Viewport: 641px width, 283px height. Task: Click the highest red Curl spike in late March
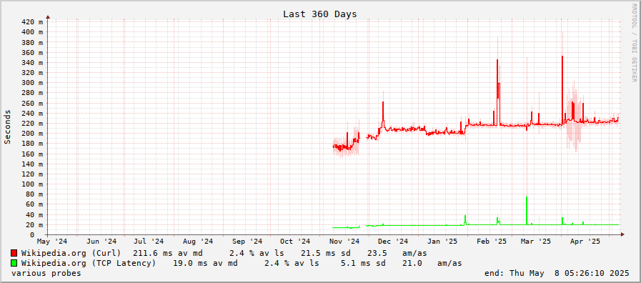(x=562, y=90)
